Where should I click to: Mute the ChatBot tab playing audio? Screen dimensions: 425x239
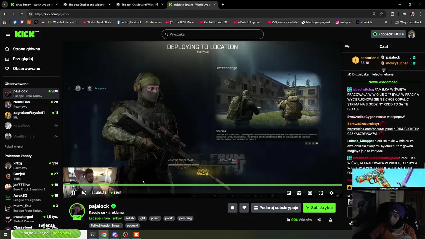(x=157, y=5)
